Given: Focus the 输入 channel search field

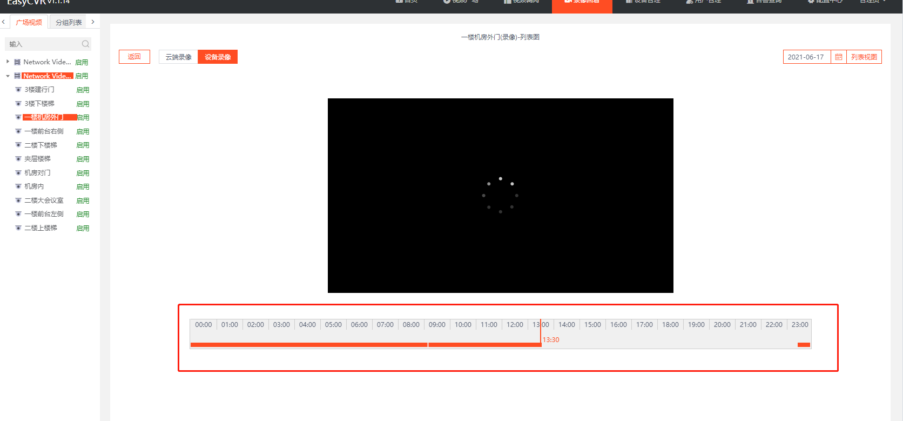Looking at the screenshot, I should (x=48, y=44).
